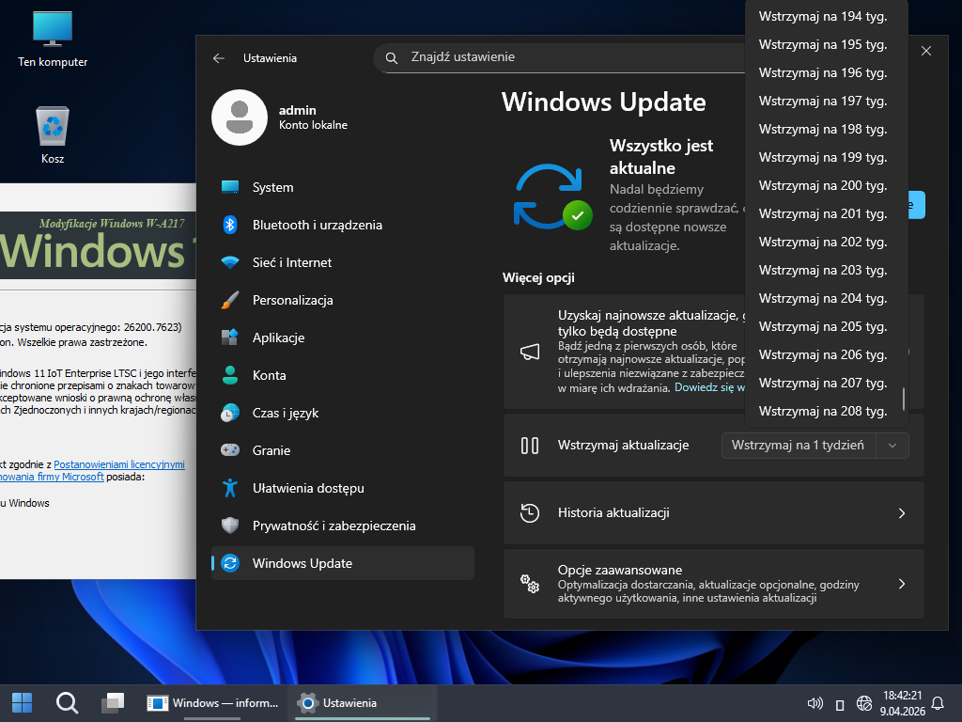Choose Wstrzymaj na 200 tyg. option
962x722 pixels.
click(822, 185)
